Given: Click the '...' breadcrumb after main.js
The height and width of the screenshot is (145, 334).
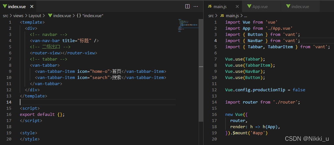Looking at the screenshot, I should tap(245, 16).
